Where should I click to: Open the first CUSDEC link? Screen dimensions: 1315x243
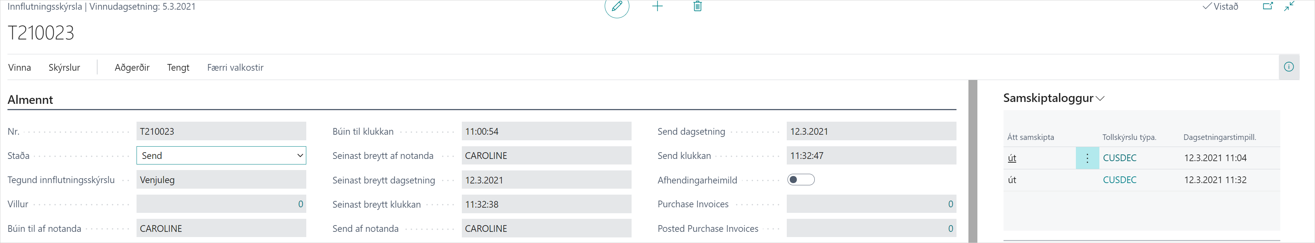pos(1120,159)
